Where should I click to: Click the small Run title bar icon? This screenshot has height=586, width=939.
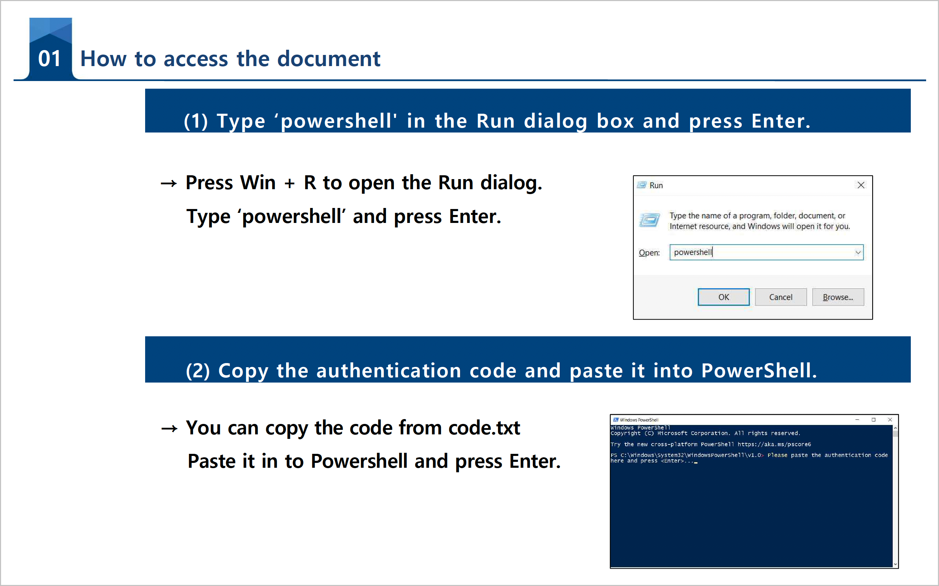[641, 185]
